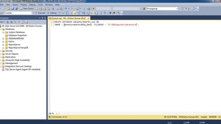Expand the ReportServerTempDB database node
This screenshot has width=221, height=124.
pos(3,48)
